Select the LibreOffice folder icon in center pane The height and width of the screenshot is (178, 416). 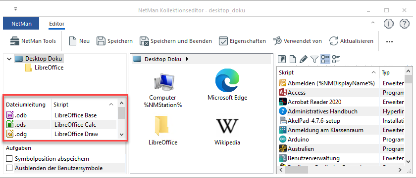point(162,125)
